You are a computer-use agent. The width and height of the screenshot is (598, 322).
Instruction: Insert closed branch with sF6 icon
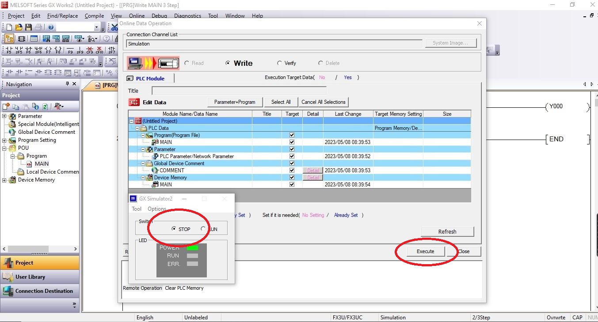coord(38,50)
